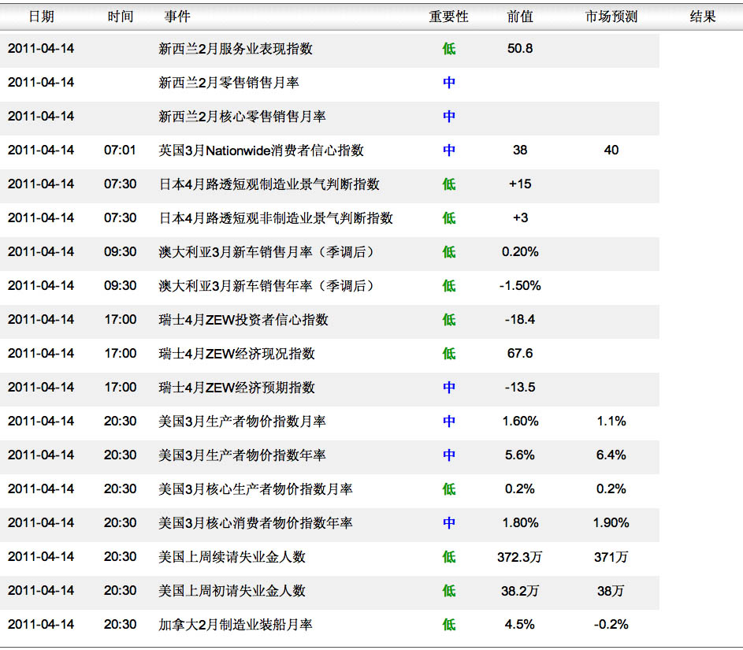The width and height of the screenshot is (743, 650).
Task: Click previous value -13.5
Action: point(520,387)
